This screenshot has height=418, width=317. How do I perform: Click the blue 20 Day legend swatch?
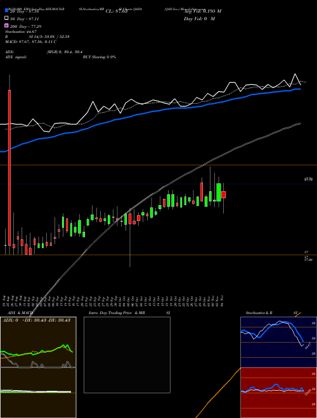click(x=6, y=11)
